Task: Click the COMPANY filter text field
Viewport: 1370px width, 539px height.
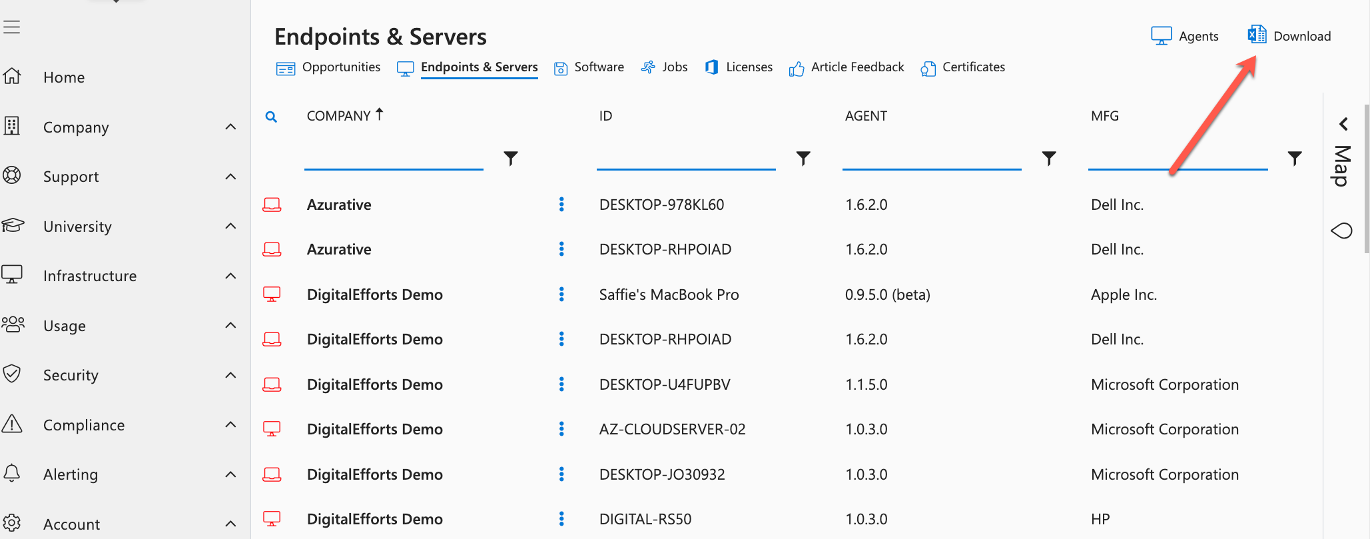Action: (x=394, y=158)
